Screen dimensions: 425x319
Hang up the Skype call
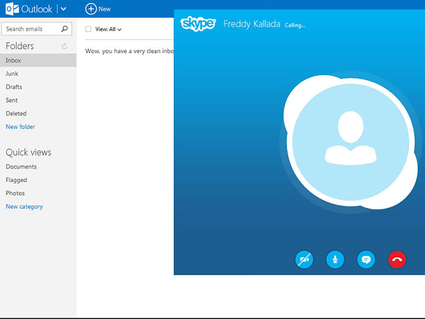tap(397, 260)
